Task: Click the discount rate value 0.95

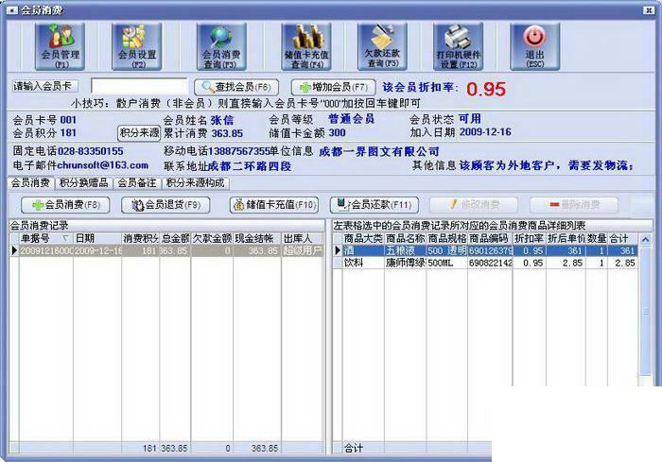Action: (x=486, y=89)
